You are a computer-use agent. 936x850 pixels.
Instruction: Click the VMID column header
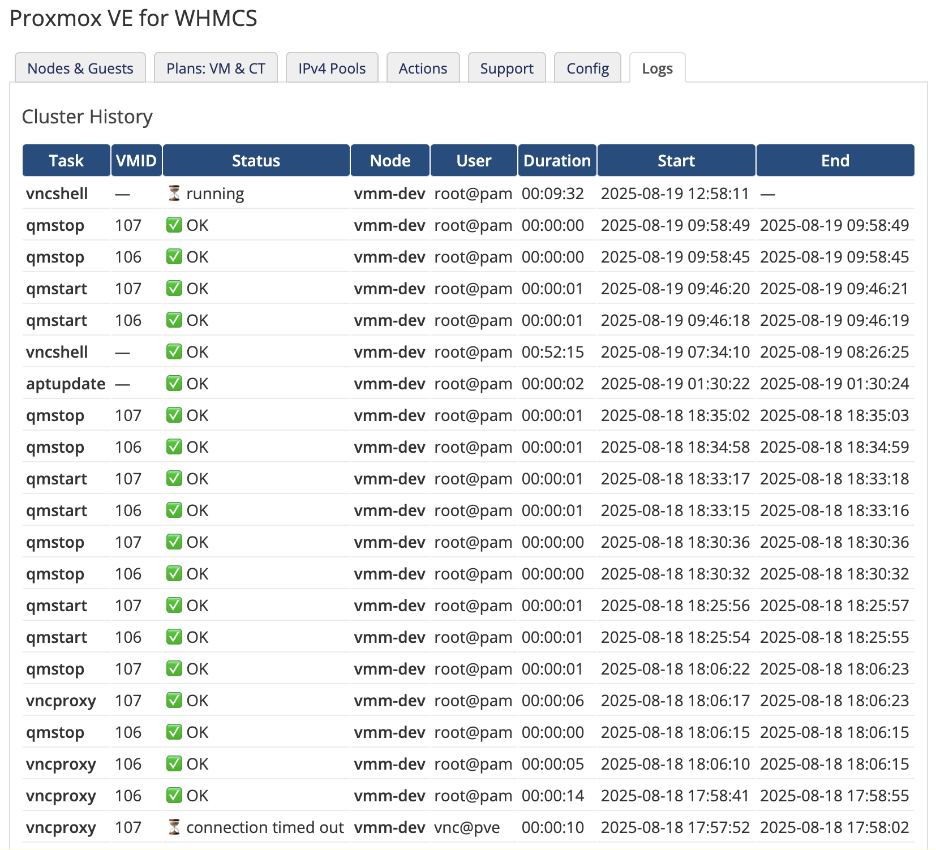click(136, 160)
